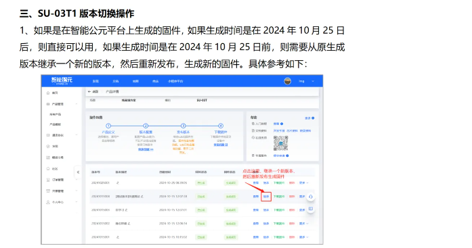Click 继承 for version 20241015004
472x248 pixels.
pyautogui.click(x=266, y=197)
